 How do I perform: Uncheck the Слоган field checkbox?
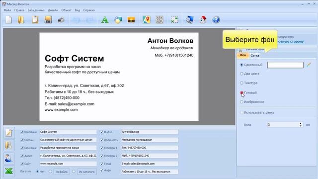pos(22,140)
